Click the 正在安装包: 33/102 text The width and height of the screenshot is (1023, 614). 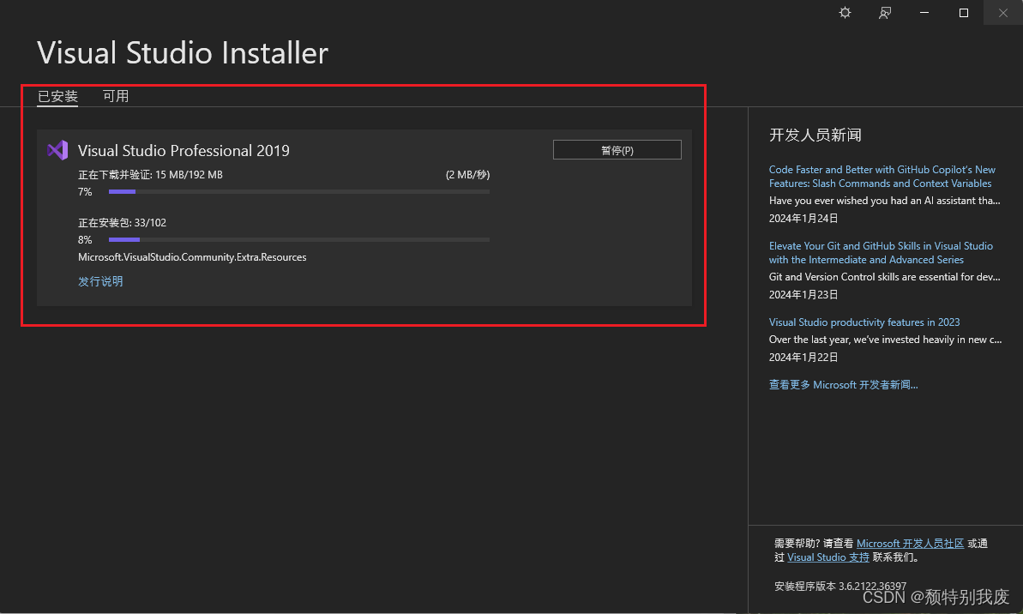tap(122, 223)
